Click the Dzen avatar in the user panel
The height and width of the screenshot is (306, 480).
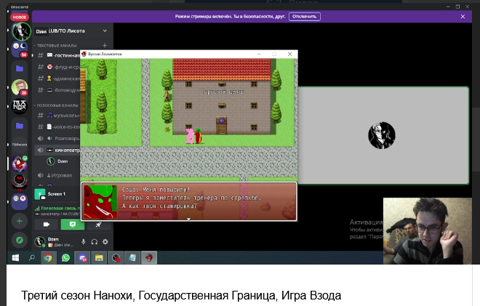pyautogui.click(x=40, y=242)
